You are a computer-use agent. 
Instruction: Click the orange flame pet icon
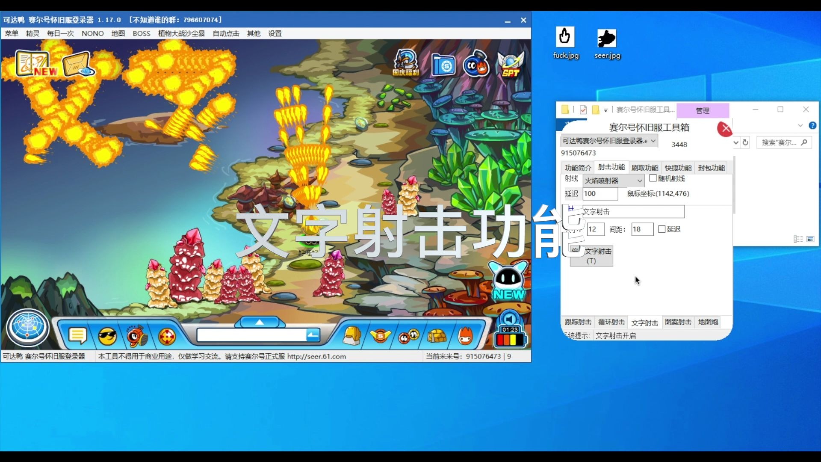[x=465, y=336]
